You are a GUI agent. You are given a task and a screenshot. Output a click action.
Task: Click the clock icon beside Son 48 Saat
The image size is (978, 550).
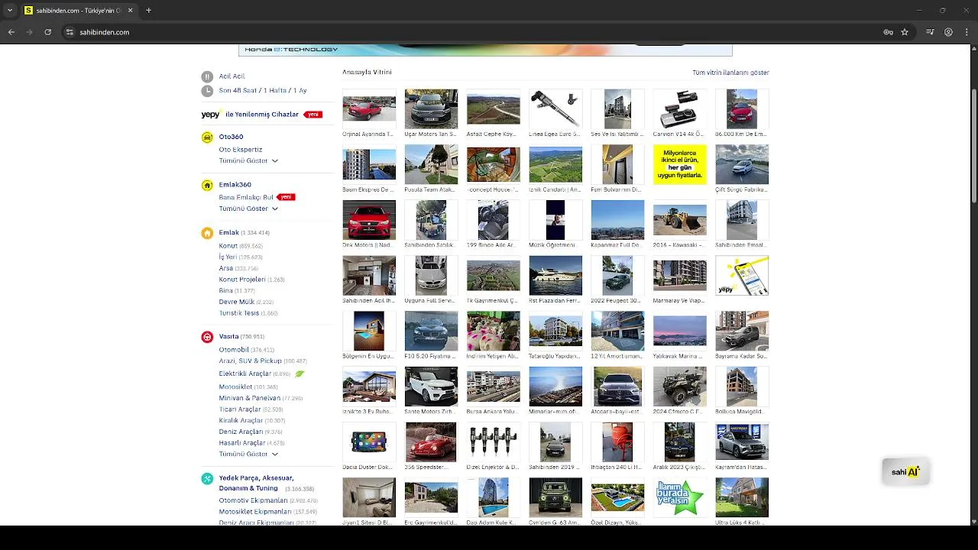click(207, 90)
